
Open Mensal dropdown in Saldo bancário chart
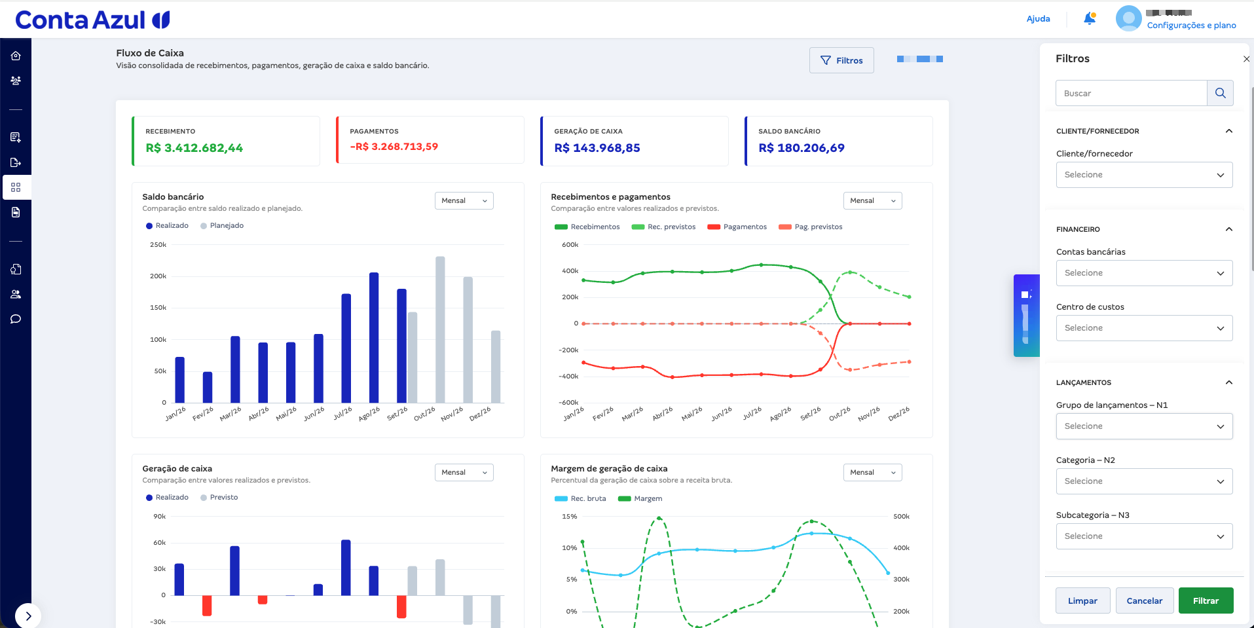464,200
